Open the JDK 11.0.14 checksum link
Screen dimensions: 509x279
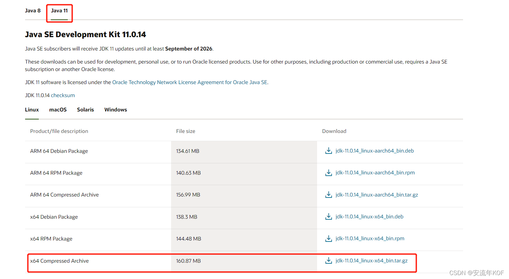pyautogui.click(x=63, y=95)
